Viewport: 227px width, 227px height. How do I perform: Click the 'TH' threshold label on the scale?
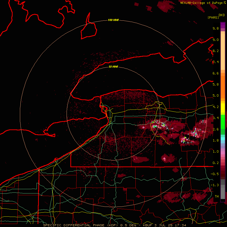tap(217, 196)
